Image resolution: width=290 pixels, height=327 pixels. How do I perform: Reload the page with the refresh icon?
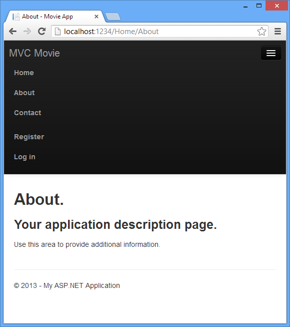tap(42, 31)
